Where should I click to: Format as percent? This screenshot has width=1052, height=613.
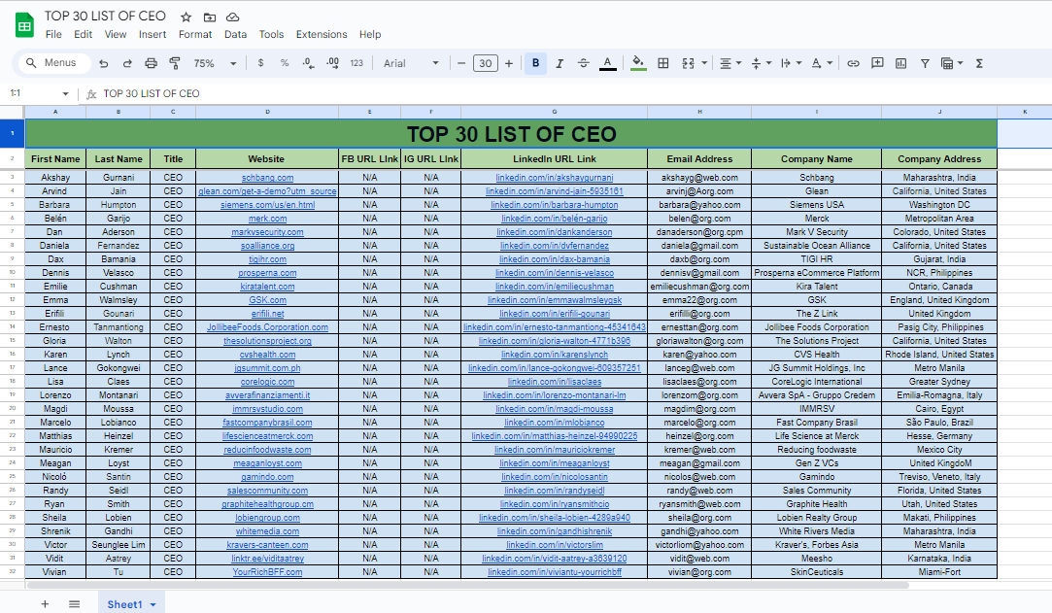coord(285,63)
